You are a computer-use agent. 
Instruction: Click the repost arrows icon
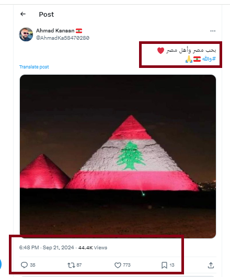click(71, 265)
